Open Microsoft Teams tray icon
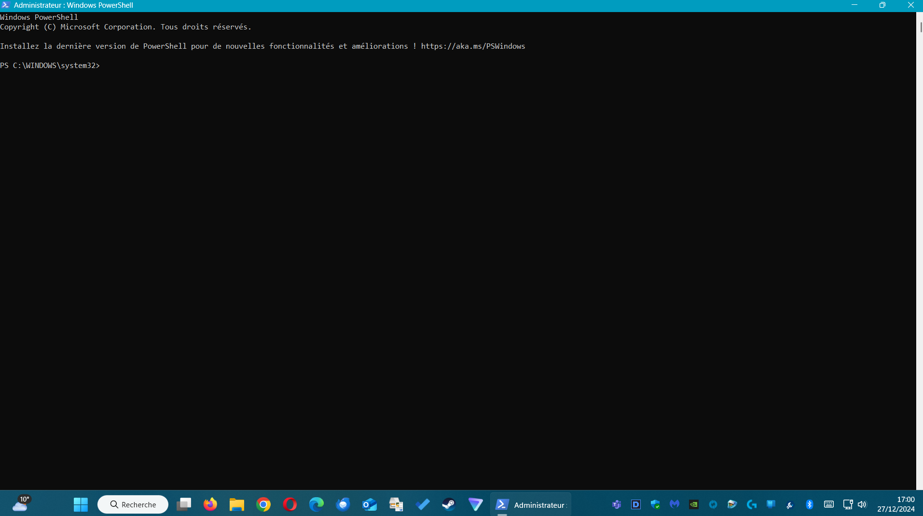The width and height of the screenshot is (923, 516). [617, 504]
